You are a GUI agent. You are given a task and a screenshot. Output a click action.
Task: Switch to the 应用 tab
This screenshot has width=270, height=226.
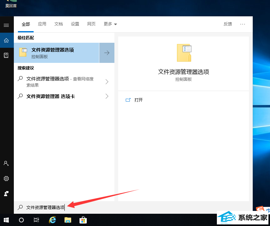click(42, 24)
